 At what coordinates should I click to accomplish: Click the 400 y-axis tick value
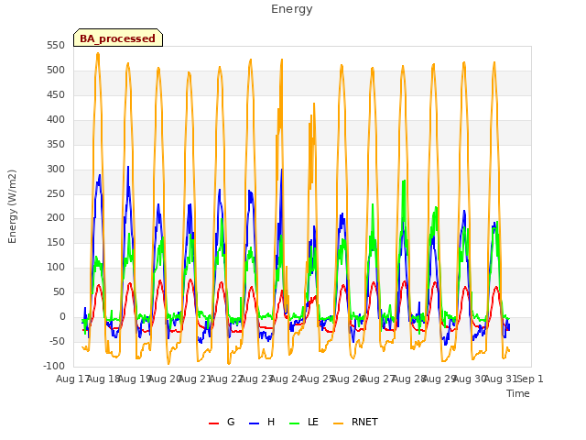point(56,119)
